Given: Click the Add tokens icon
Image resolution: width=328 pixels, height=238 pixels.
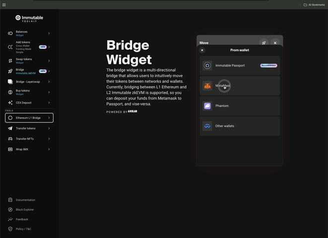Looking at the screenshot, I should coord(10,47).
